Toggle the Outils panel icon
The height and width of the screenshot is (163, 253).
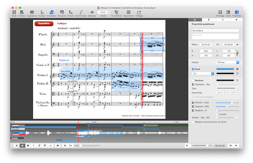[228, 12]
